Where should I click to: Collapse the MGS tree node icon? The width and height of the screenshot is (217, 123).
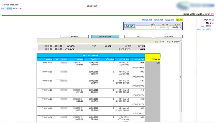(213, 23)
